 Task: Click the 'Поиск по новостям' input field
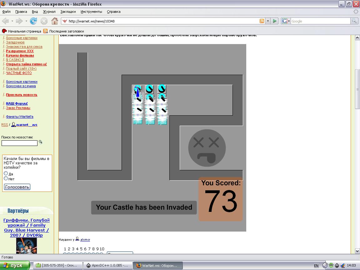(x=19, y=143)
